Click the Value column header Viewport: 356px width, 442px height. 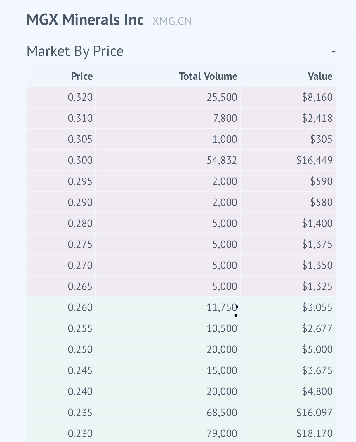point(320,76)
